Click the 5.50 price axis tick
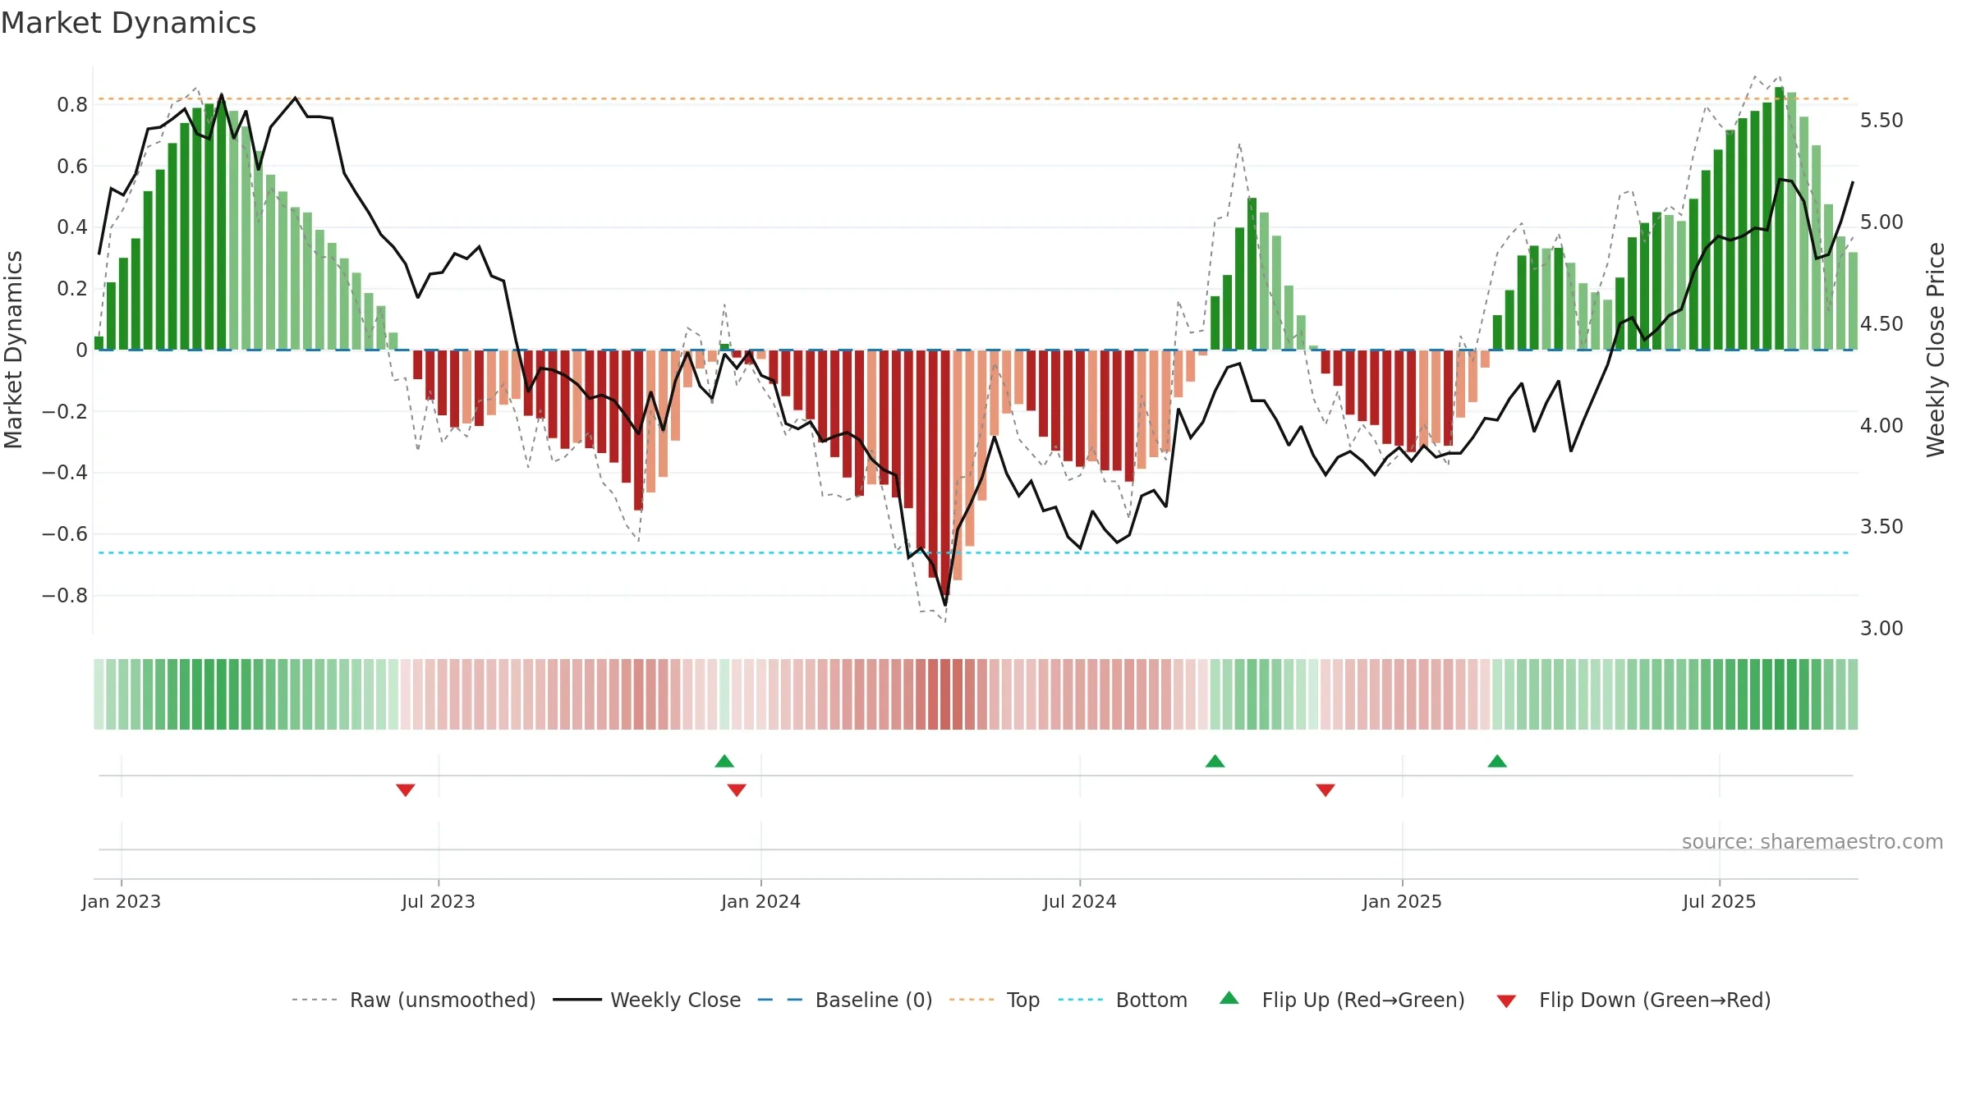Image resolution: width=1971 pixels, height=1108 pixels. point(1881,121)
